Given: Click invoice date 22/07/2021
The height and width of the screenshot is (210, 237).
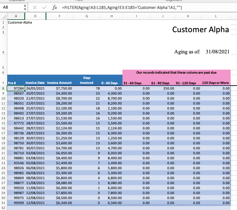Looking at the screenshot, I should tap(36, 103).
